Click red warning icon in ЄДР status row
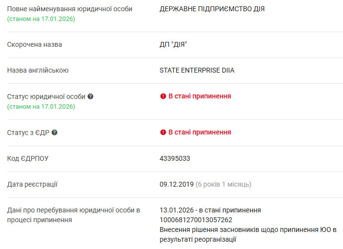 click(x=163, y=133)
